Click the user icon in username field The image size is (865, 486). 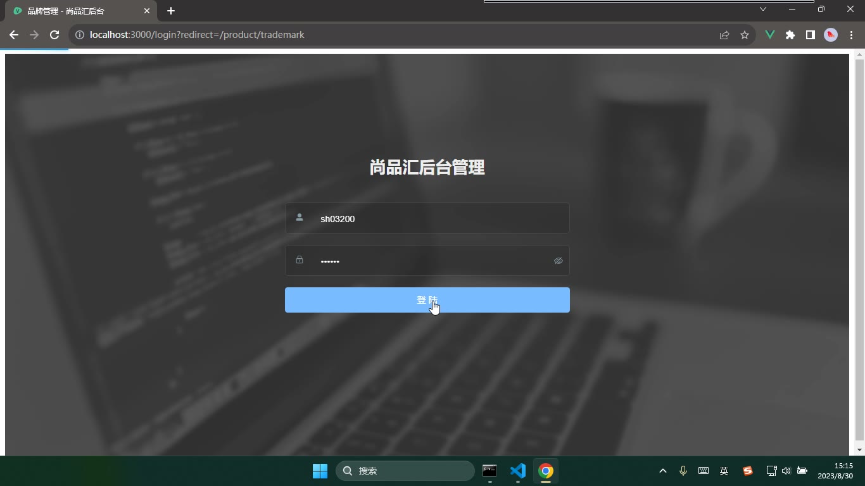pos(300,218)
